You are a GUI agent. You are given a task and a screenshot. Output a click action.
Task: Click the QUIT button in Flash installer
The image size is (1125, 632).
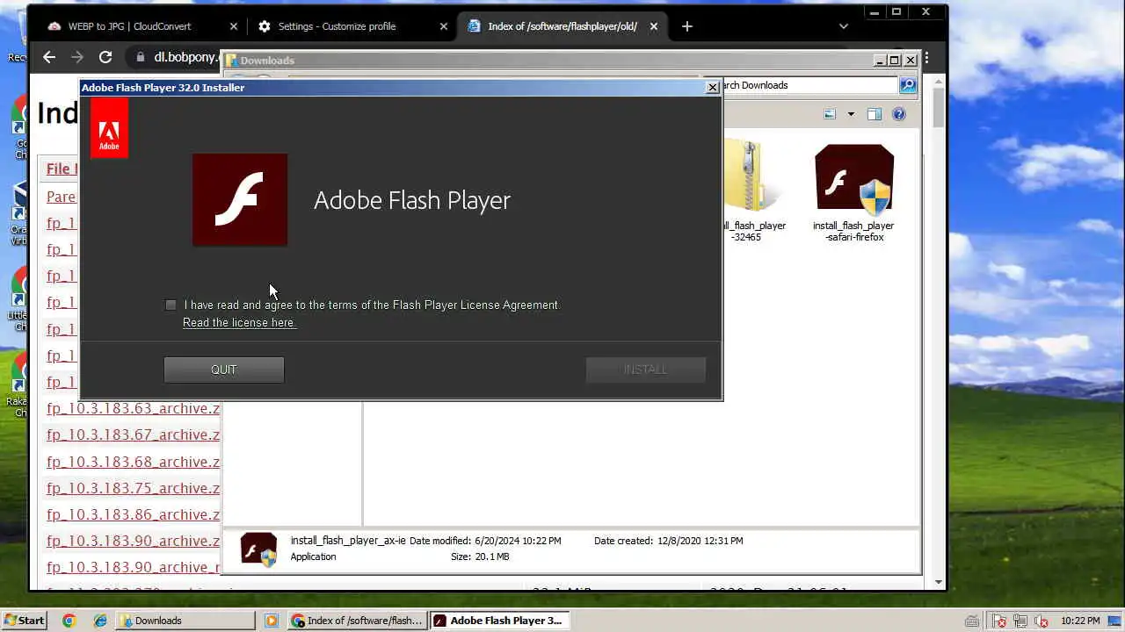(224, 370)
